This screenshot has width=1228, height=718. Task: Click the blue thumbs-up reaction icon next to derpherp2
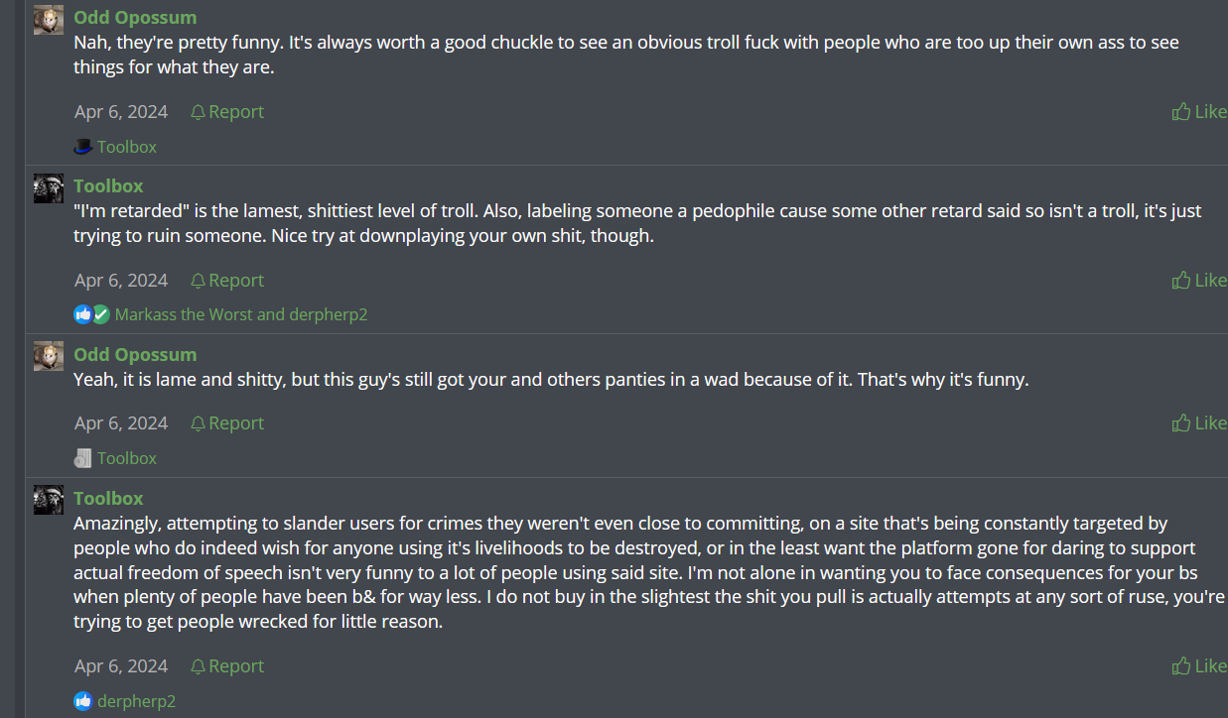[83, 701]
